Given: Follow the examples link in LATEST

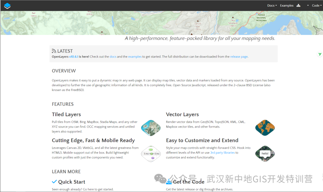Looking at the screenshot, I should point(135,57).
